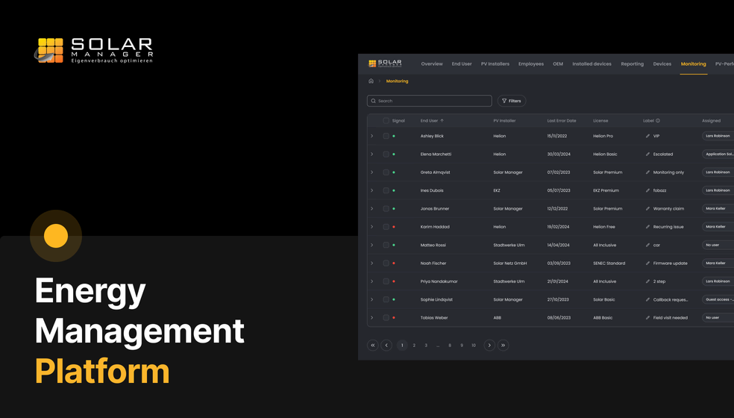
Task: Click the Tobias Weber name cell
Action: (434, 318)
